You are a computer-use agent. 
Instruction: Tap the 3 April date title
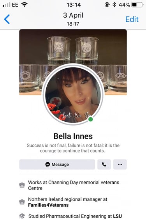(73, 15)
